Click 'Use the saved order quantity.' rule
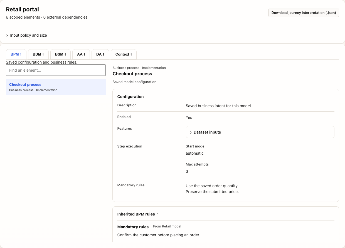Screen dimensions: 345x248 [212, 186]
